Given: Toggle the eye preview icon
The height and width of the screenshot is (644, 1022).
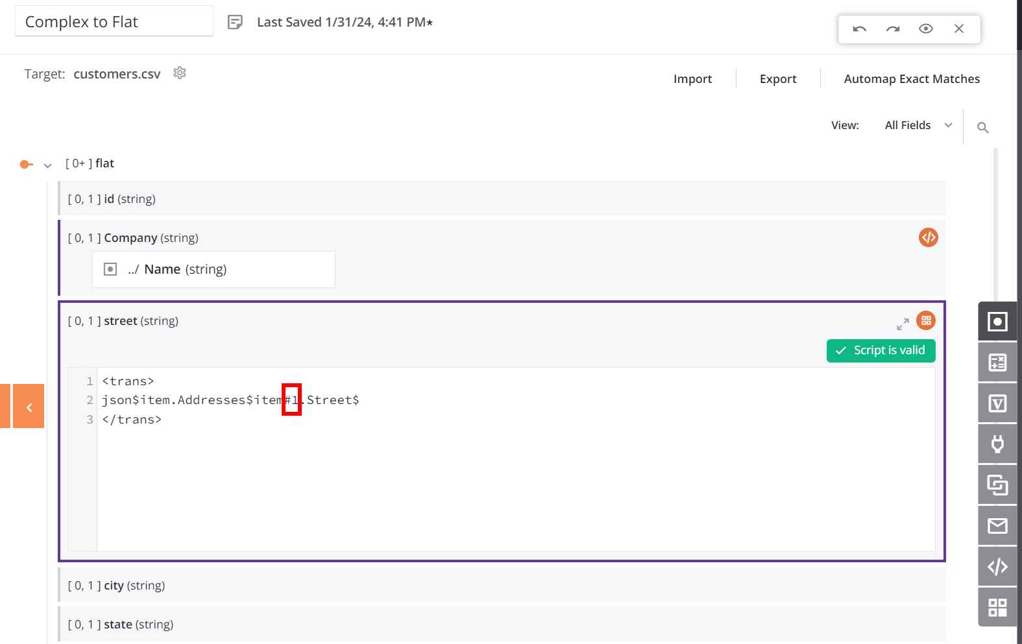Looking at the screenshot, I should (x=926, y=29).
